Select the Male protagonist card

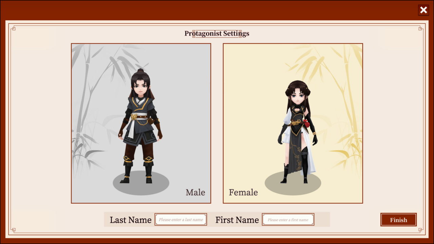point(141,123)
